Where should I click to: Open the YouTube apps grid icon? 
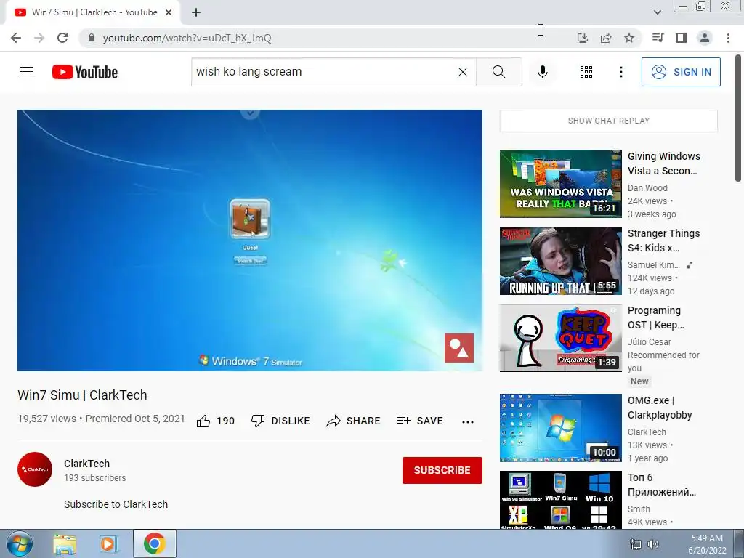[x=586, y=72]
